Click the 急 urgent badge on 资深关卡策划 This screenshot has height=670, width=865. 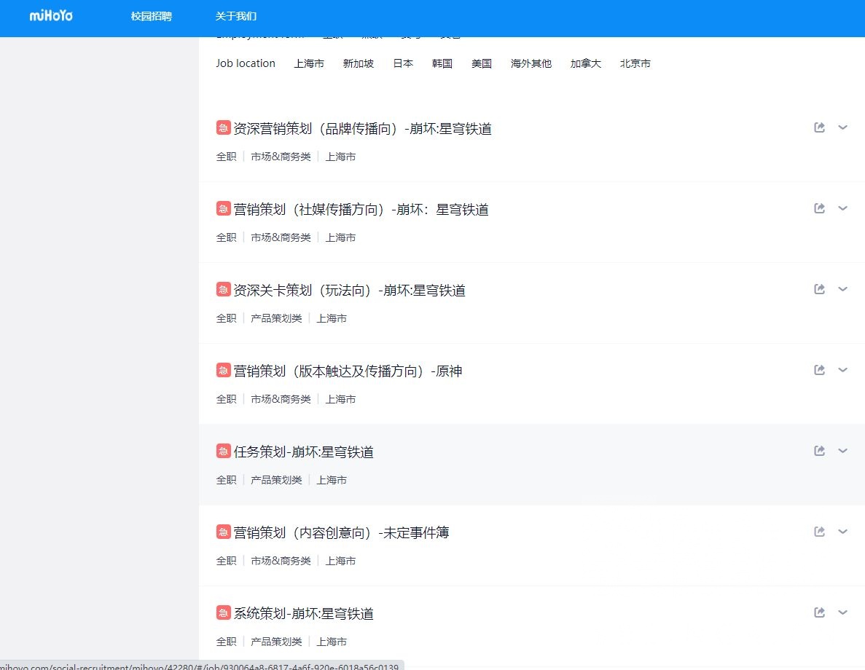(223, 289)
